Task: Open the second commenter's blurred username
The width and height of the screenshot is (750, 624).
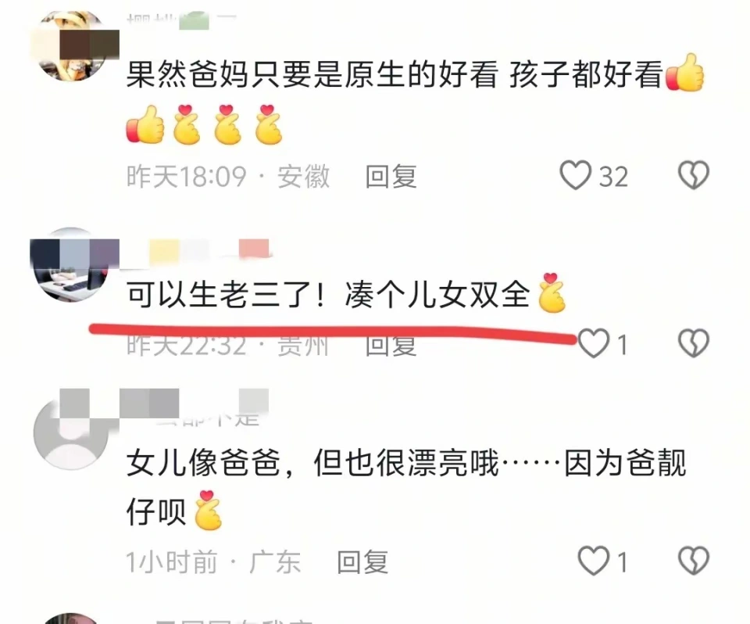Action: (198, 250)
